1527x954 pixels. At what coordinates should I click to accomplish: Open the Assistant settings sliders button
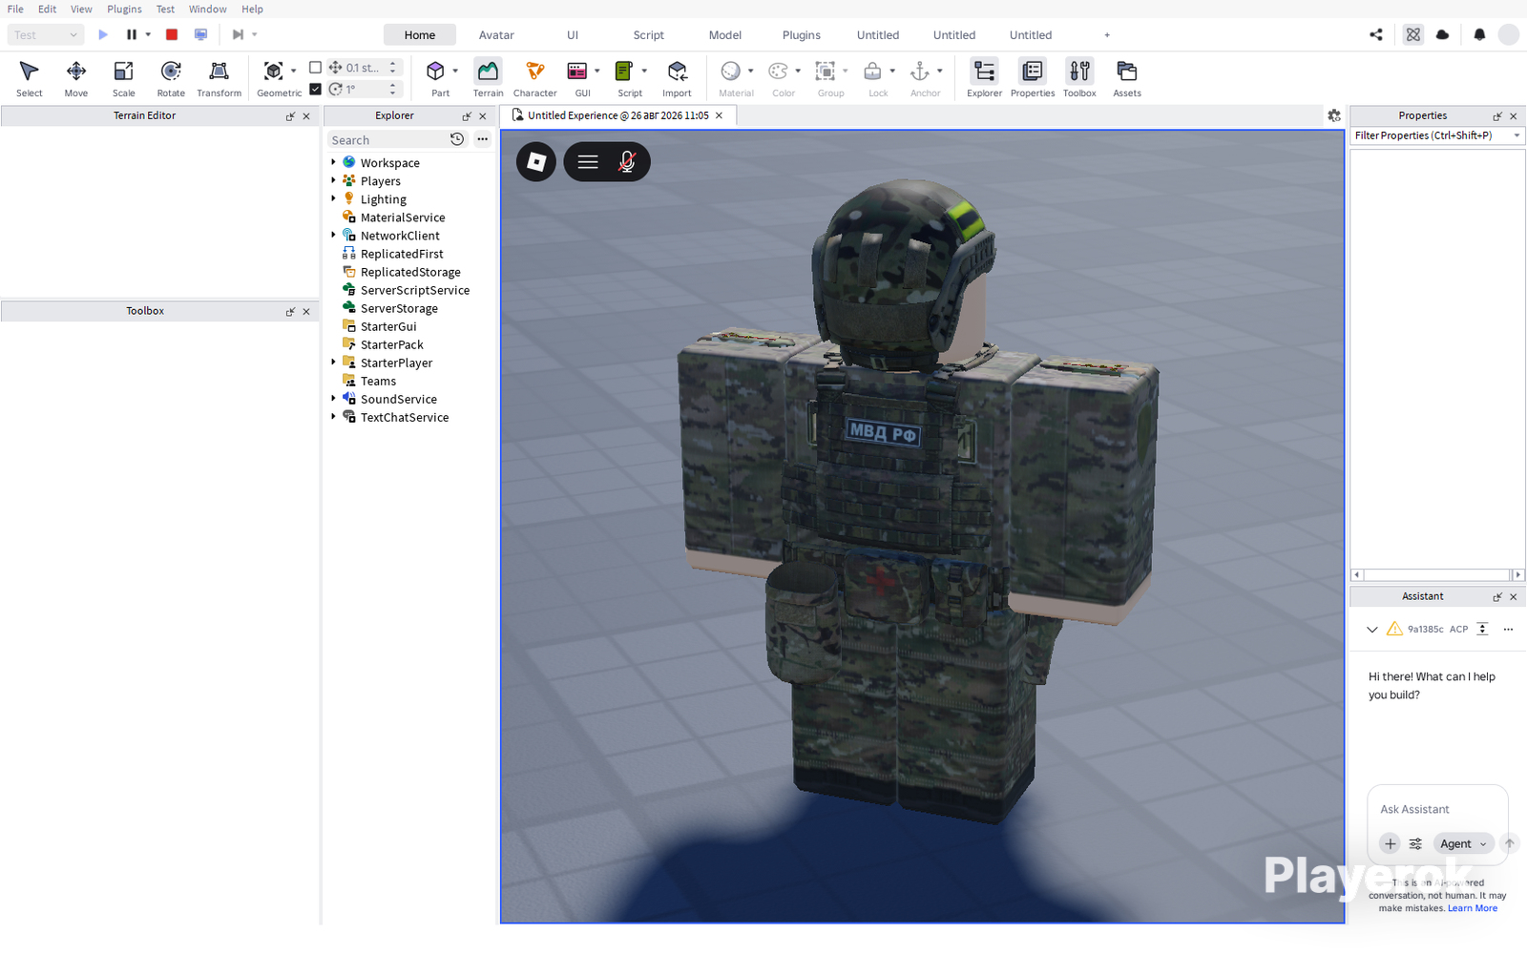(x=1415, y=843)
